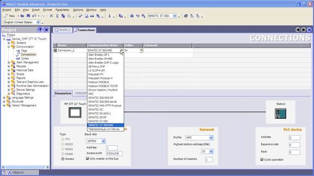Click the Project panel pin icon
Image resolution: width=314 pixels, height=176 pixels.
tap(40, 30)
